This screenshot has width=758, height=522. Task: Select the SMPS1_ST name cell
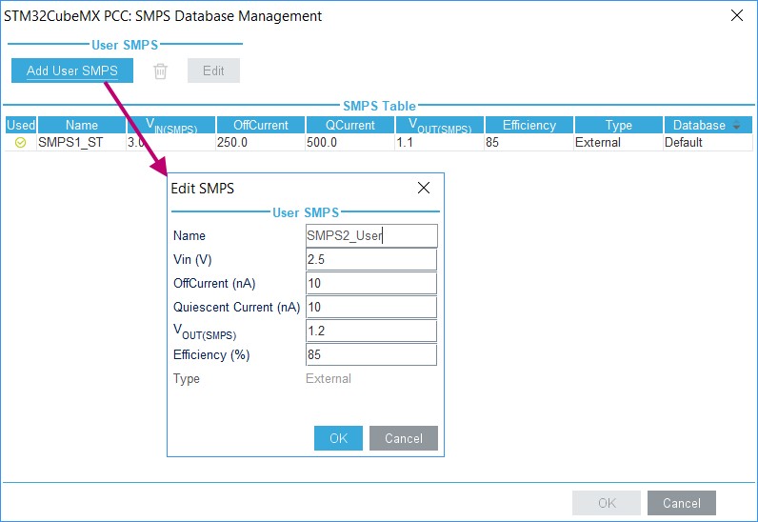pos(81,143)
